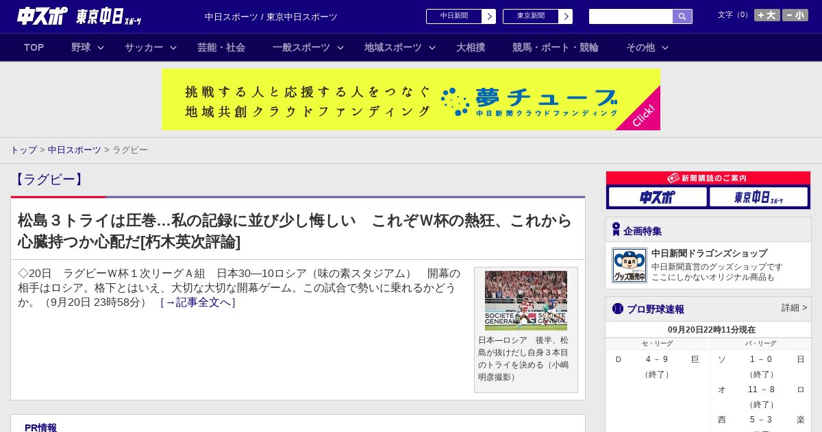Click 中日スポーツ / 東京中日スポーツ header text

(271, 17)
